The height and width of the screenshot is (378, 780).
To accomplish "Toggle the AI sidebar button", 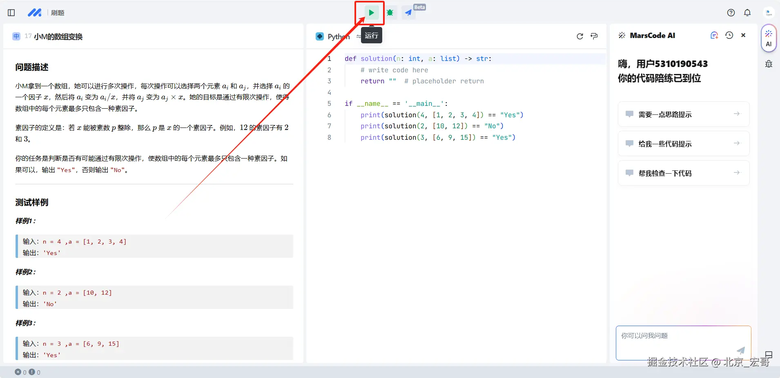I will click(x=769, y=38).
